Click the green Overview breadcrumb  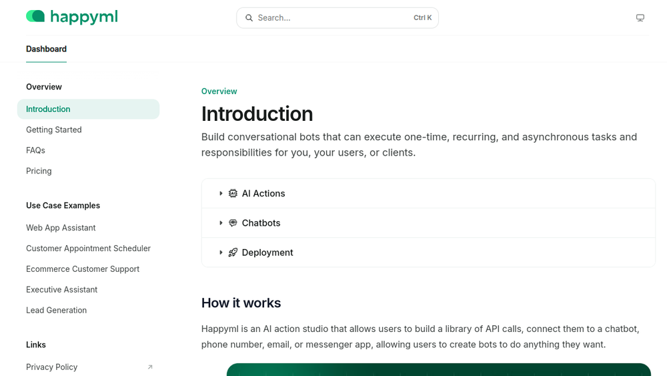point(219,91)
